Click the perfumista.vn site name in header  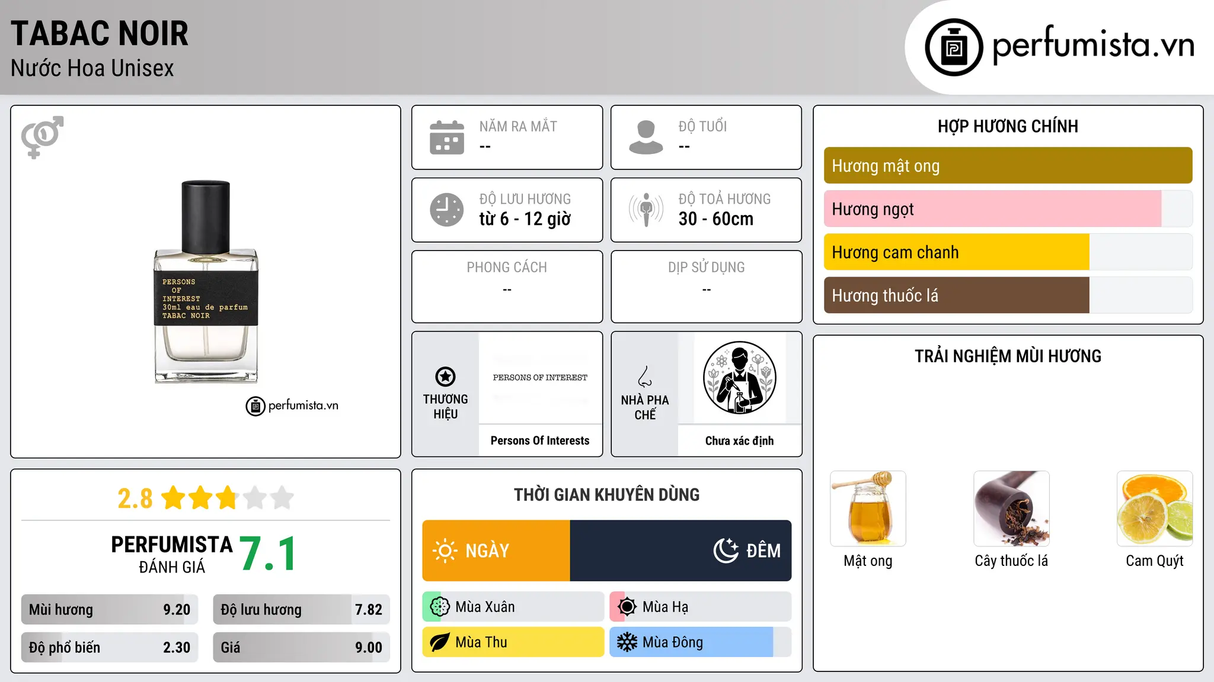tap(1093, 45)
